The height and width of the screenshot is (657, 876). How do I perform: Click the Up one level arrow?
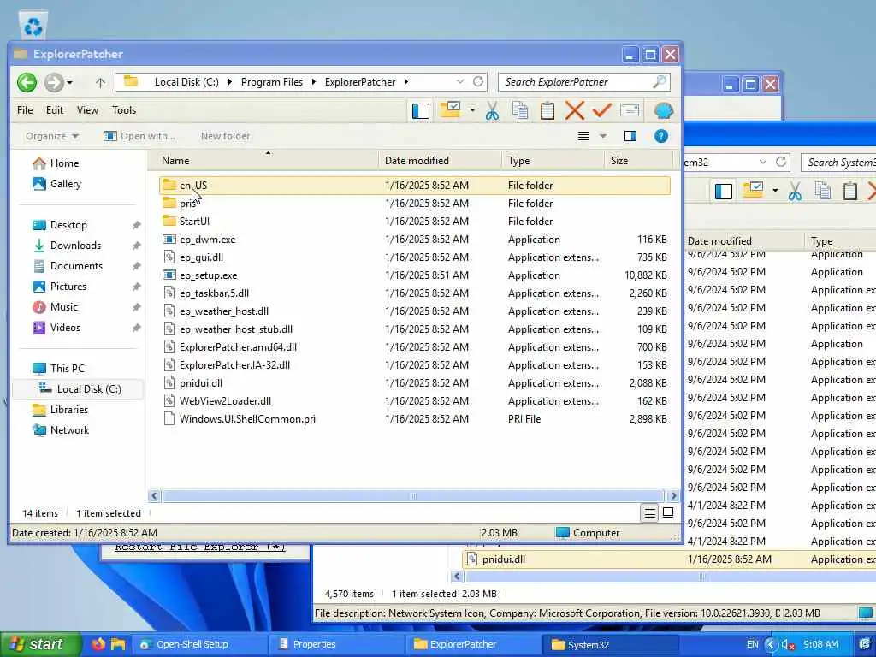click(100, 83)
